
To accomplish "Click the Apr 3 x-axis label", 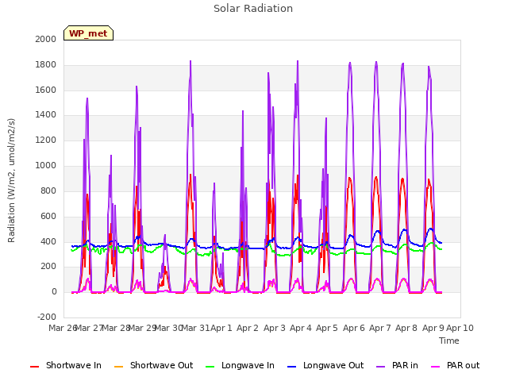I will (275, 328).
